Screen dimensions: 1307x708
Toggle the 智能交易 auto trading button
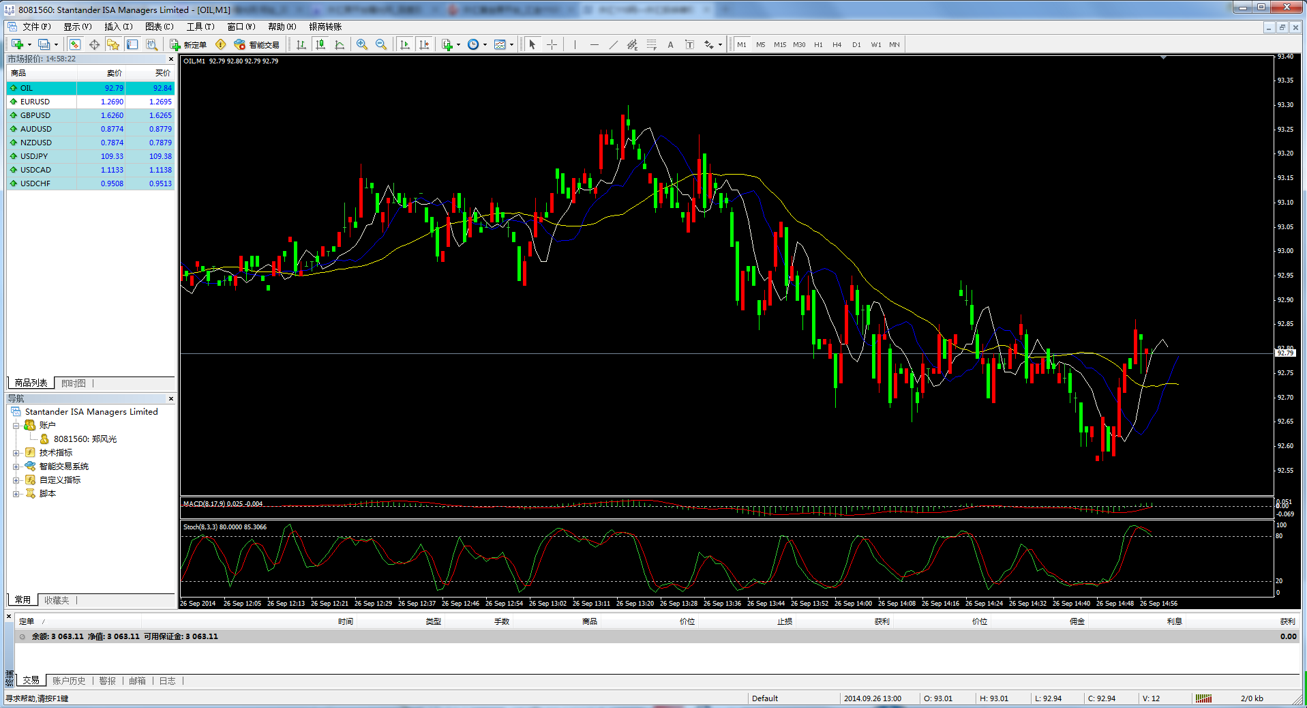click(x=257, y=44)
